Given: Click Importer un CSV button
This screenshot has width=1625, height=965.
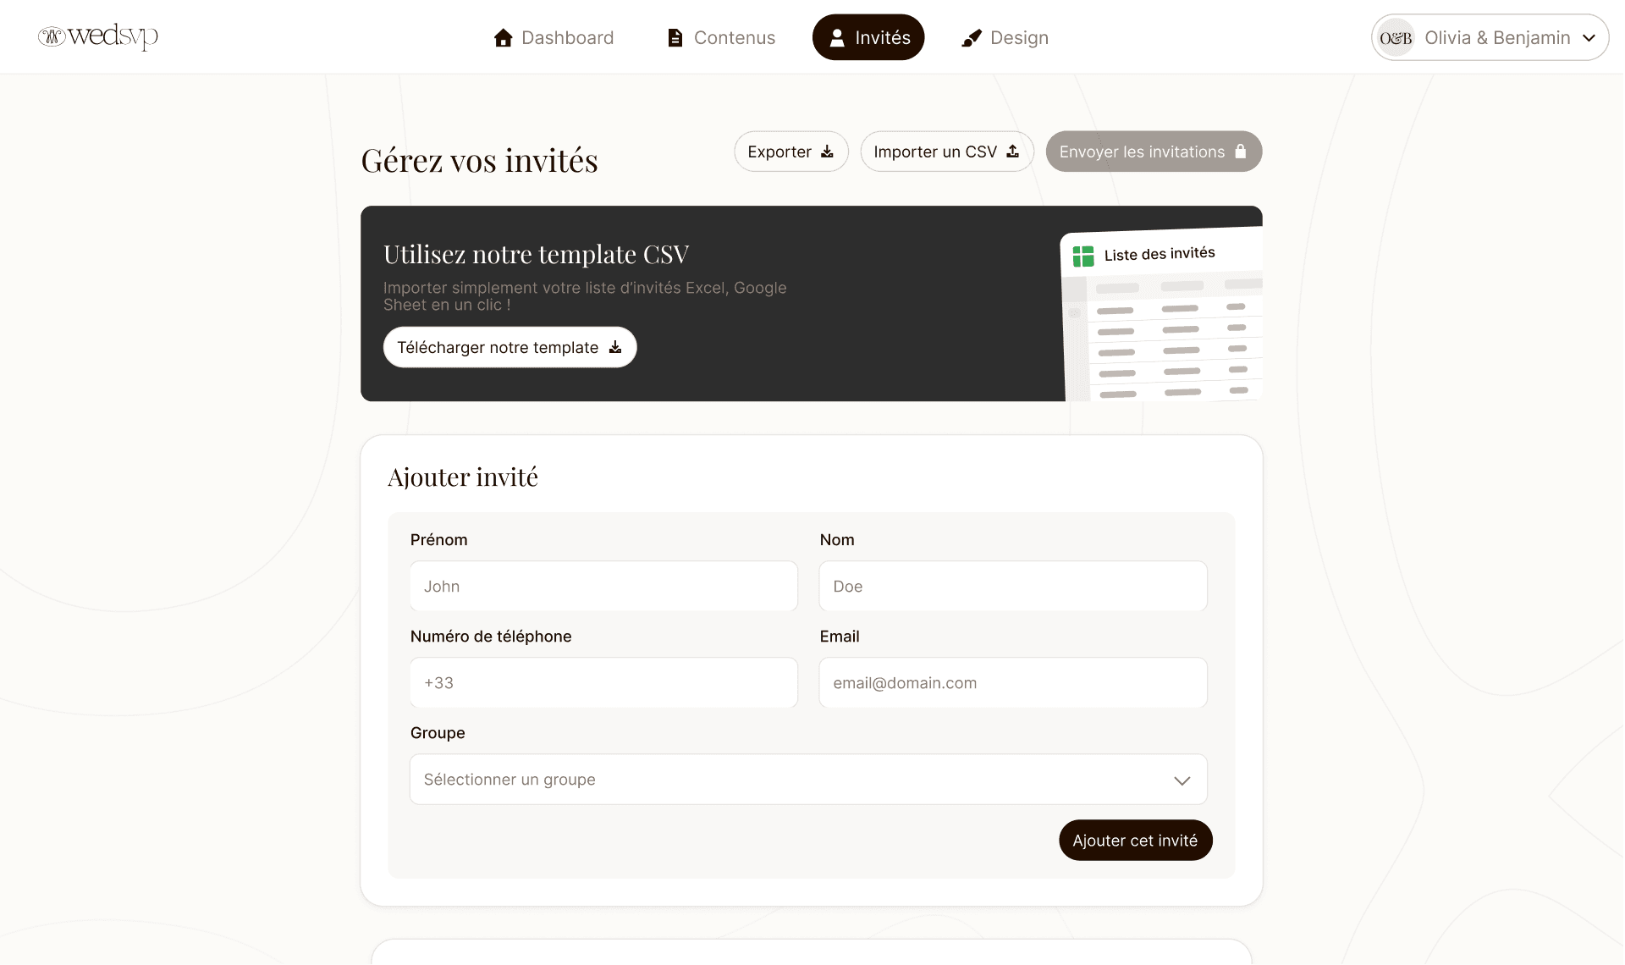Looking at the screenshot, I should click(947, 152).
